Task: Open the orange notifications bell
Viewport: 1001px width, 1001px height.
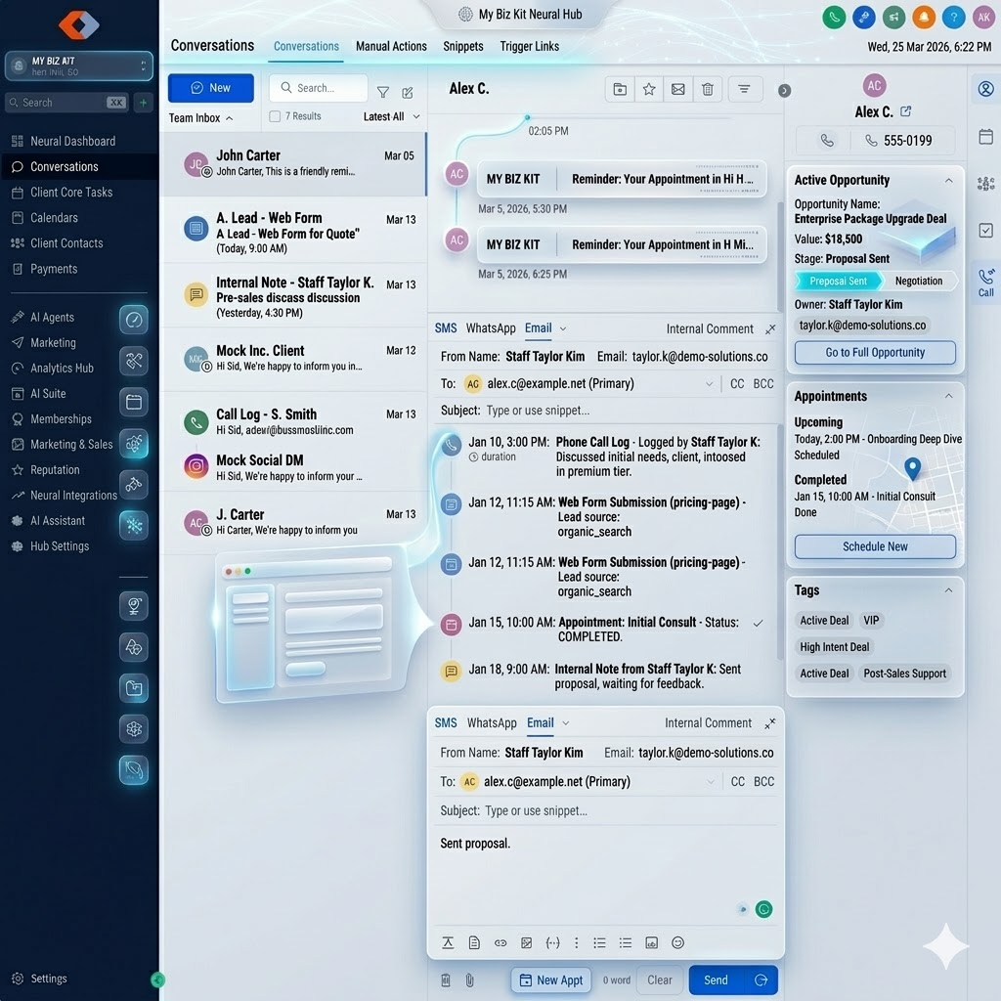Action: point(923,18)
